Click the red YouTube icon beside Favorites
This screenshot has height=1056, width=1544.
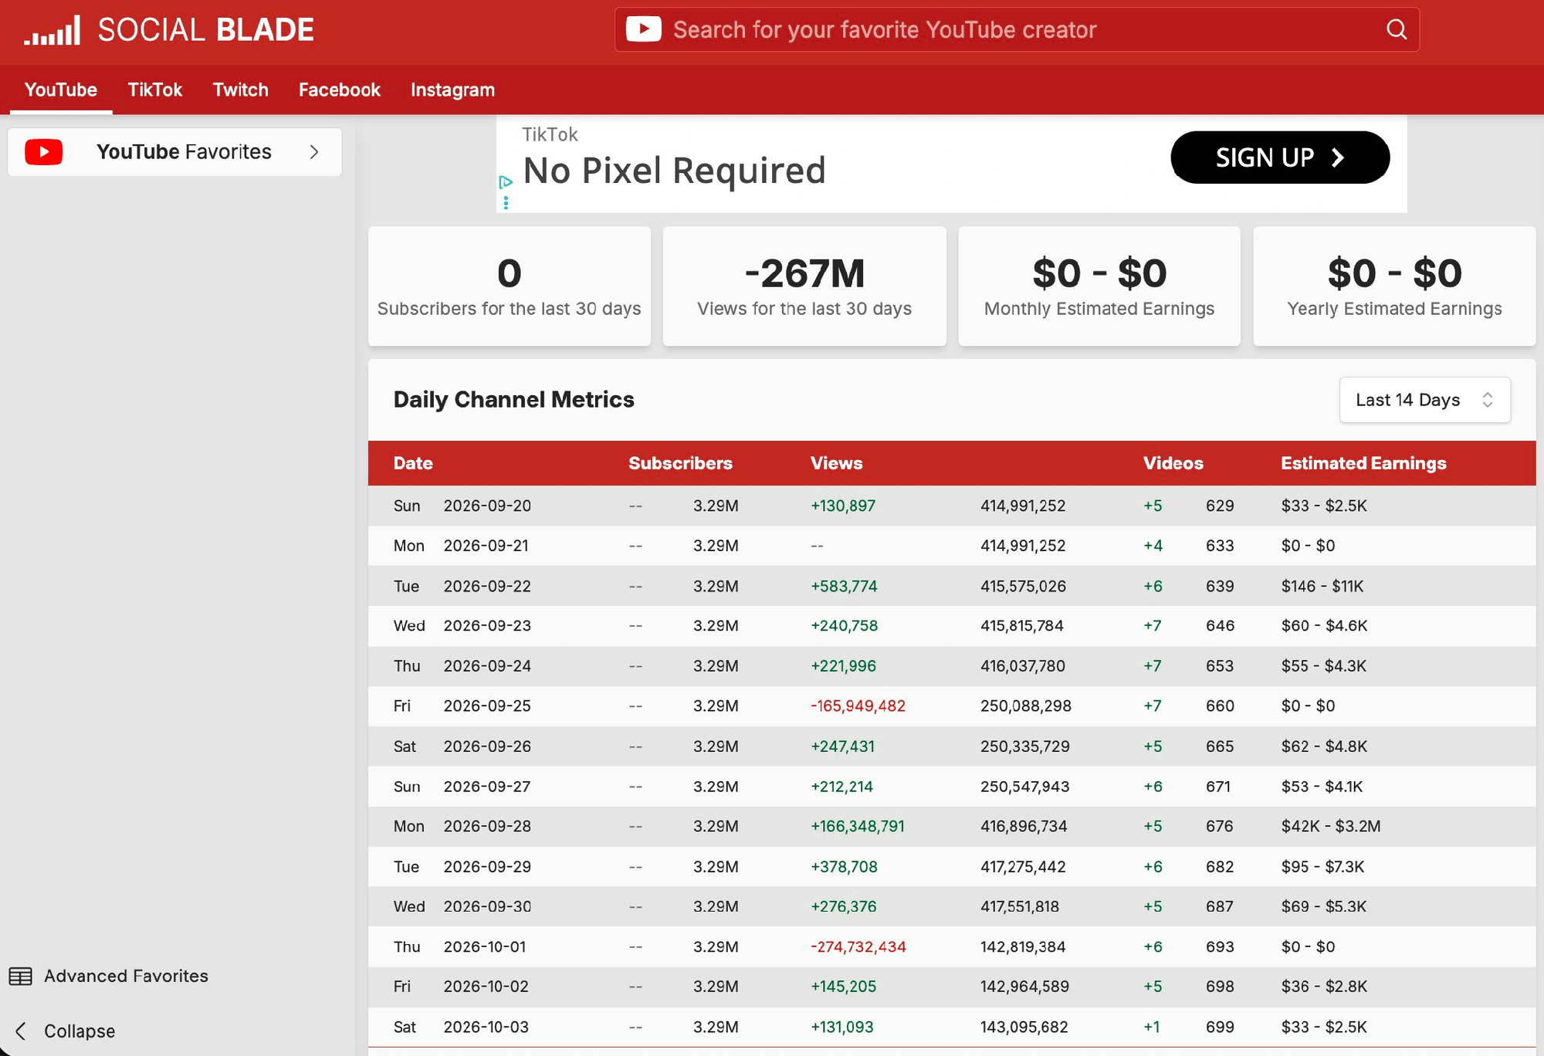(x=44, y=152)
